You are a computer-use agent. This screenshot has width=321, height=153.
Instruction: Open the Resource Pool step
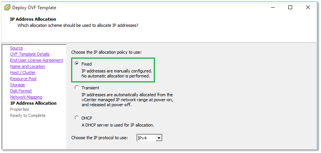pyautogui.click(x=23, y=79)
